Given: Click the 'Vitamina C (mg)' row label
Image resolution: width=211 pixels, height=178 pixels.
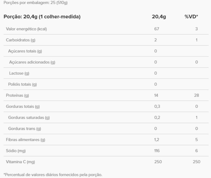Looking at the screenshot, I should click(20, 162).
